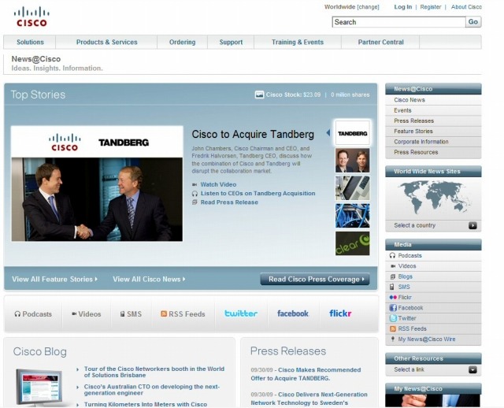Open the Partner Central menu
504x408 pixels.
click(380, 42)
